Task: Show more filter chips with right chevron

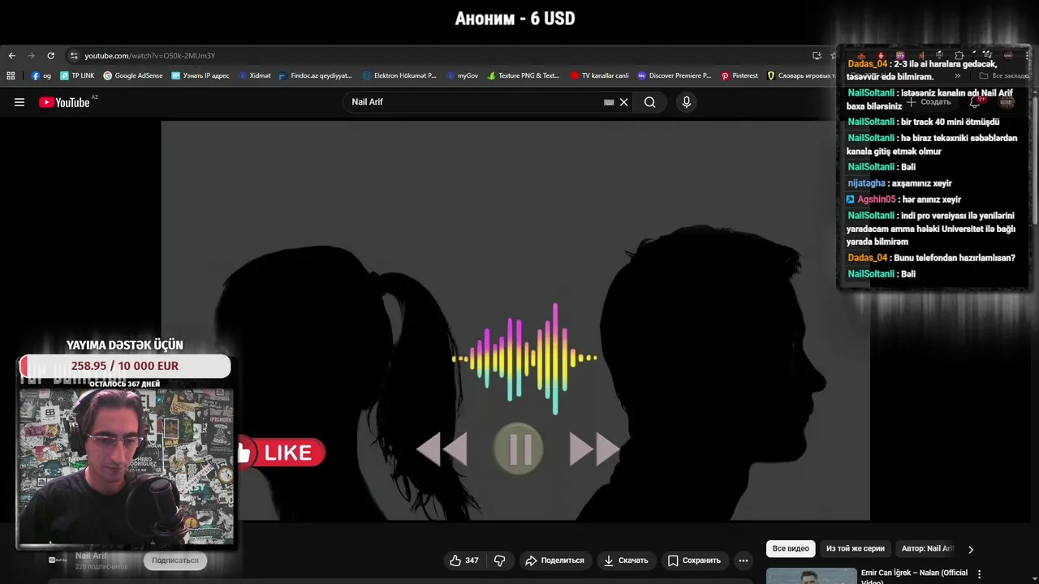Action: point(970,549)
